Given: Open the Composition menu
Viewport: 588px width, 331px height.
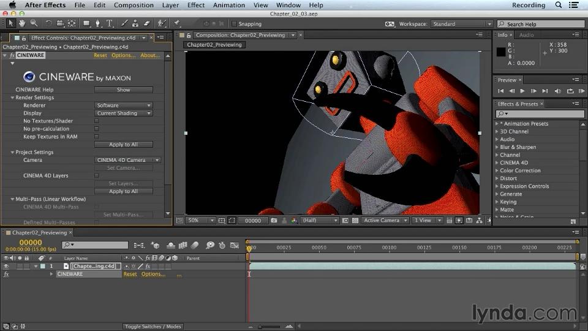Looking at the screenshot, I should tap(134, 5).
